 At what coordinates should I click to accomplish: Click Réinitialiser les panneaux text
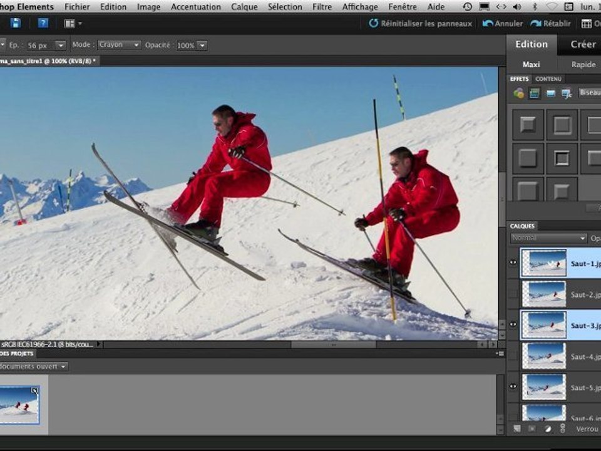click(426, 24)
